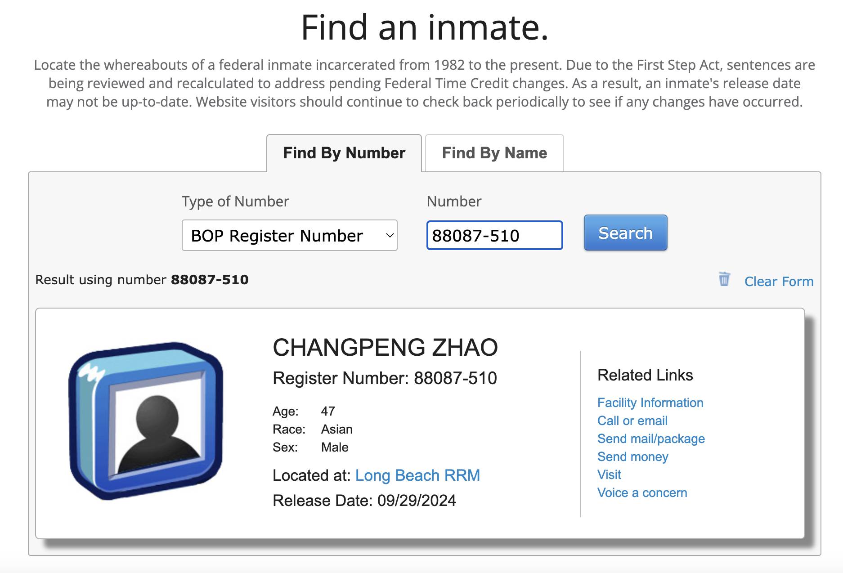Click the Find an inmate page heading
The image size is (843, 573).
coord(424,27)
